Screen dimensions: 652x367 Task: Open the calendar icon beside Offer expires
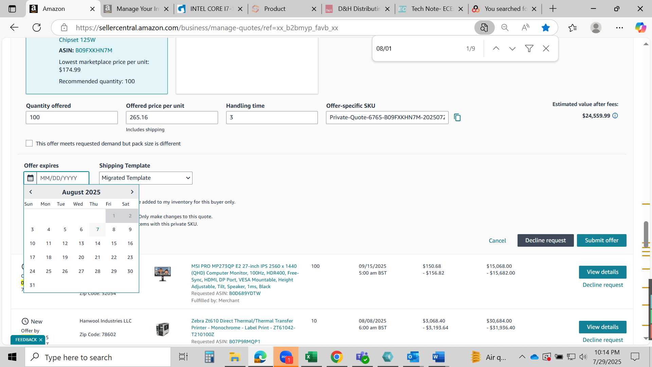click(x=30, y=178)
